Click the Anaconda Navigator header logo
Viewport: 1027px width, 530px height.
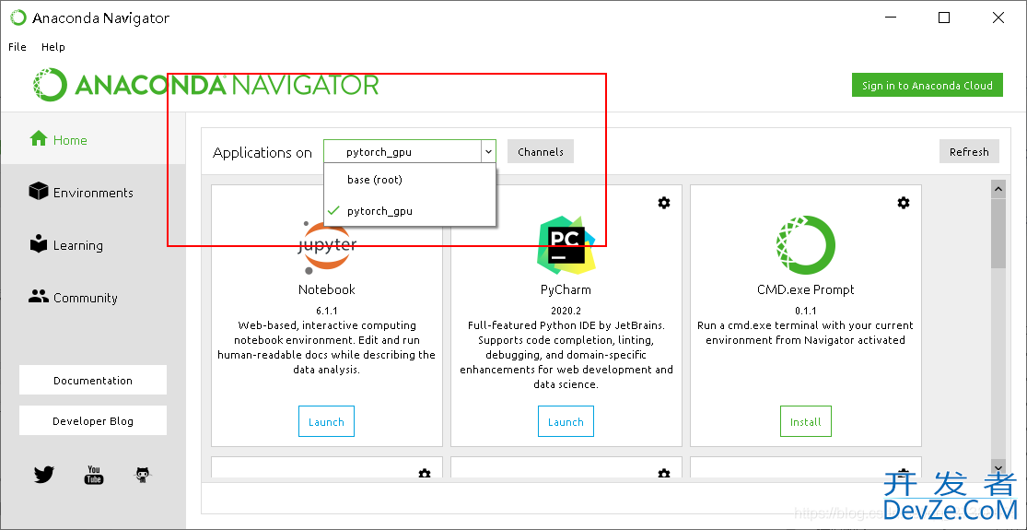pyautogui.click(x=205, y=85)
